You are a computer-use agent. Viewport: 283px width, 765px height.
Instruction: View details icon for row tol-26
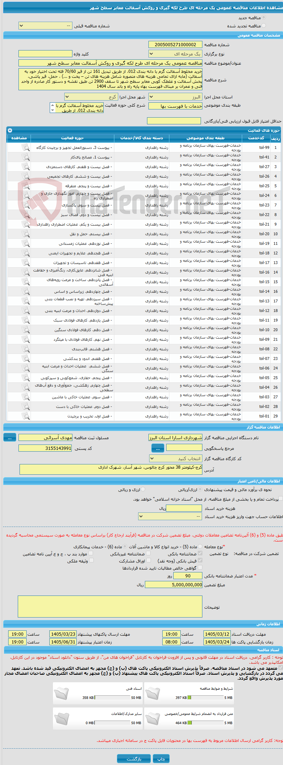[x=26, y=176]
